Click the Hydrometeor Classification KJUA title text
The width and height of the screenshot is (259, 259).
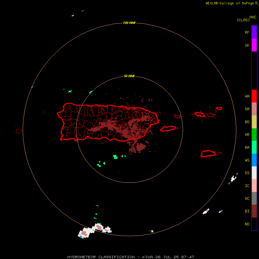pyautogui.click(x=131, y=257)
